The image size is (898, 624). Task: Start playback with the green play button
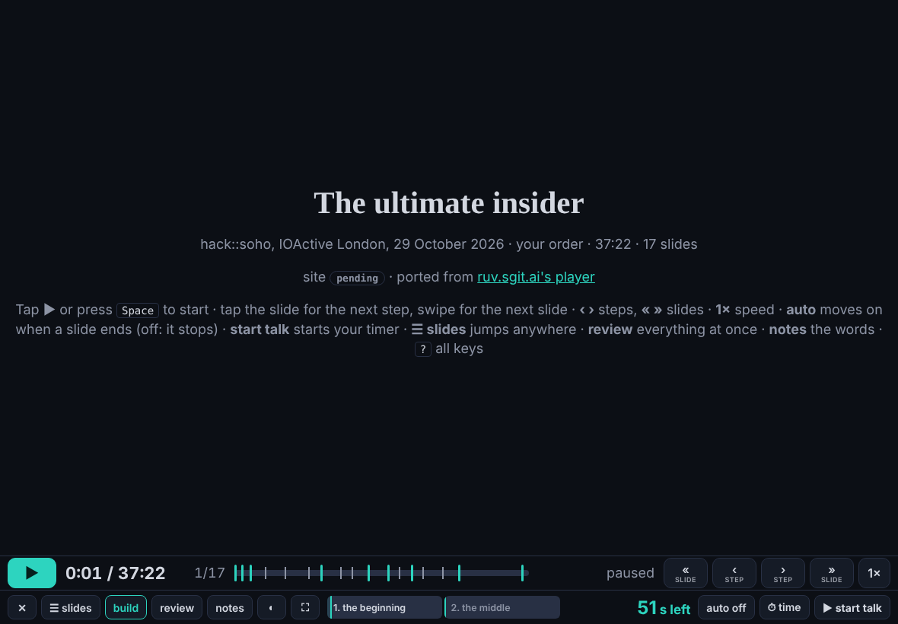click(32, 573)
